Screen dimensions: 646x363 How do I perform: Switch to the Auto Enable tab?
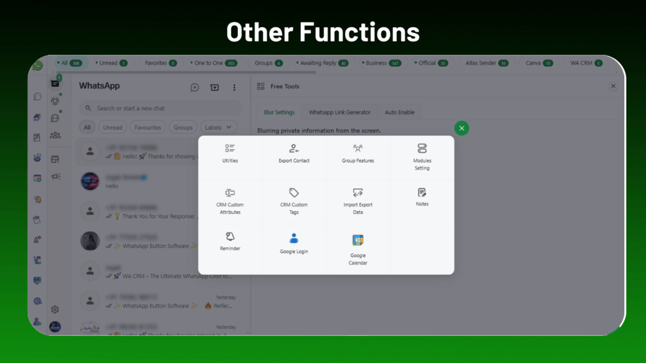pyautogui.click(x=400, y=112)
